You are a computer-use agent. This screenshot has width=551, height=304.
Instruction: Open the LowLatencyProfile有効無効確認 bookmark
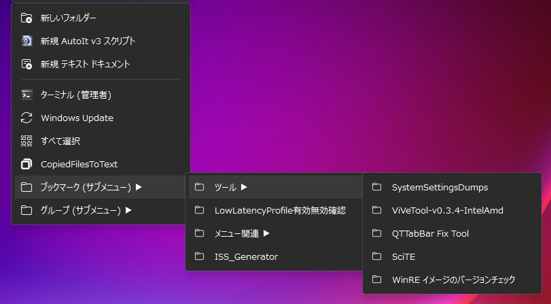click(x=276, y=210)
